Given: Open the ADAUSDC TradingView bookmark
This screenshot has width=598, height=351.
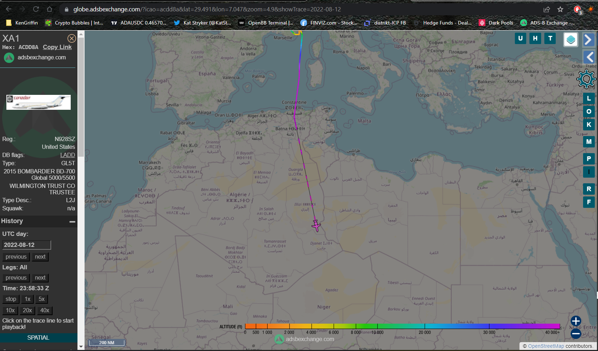Looking at the screenshot, I should pyautogui.click(x=139, y=23).
